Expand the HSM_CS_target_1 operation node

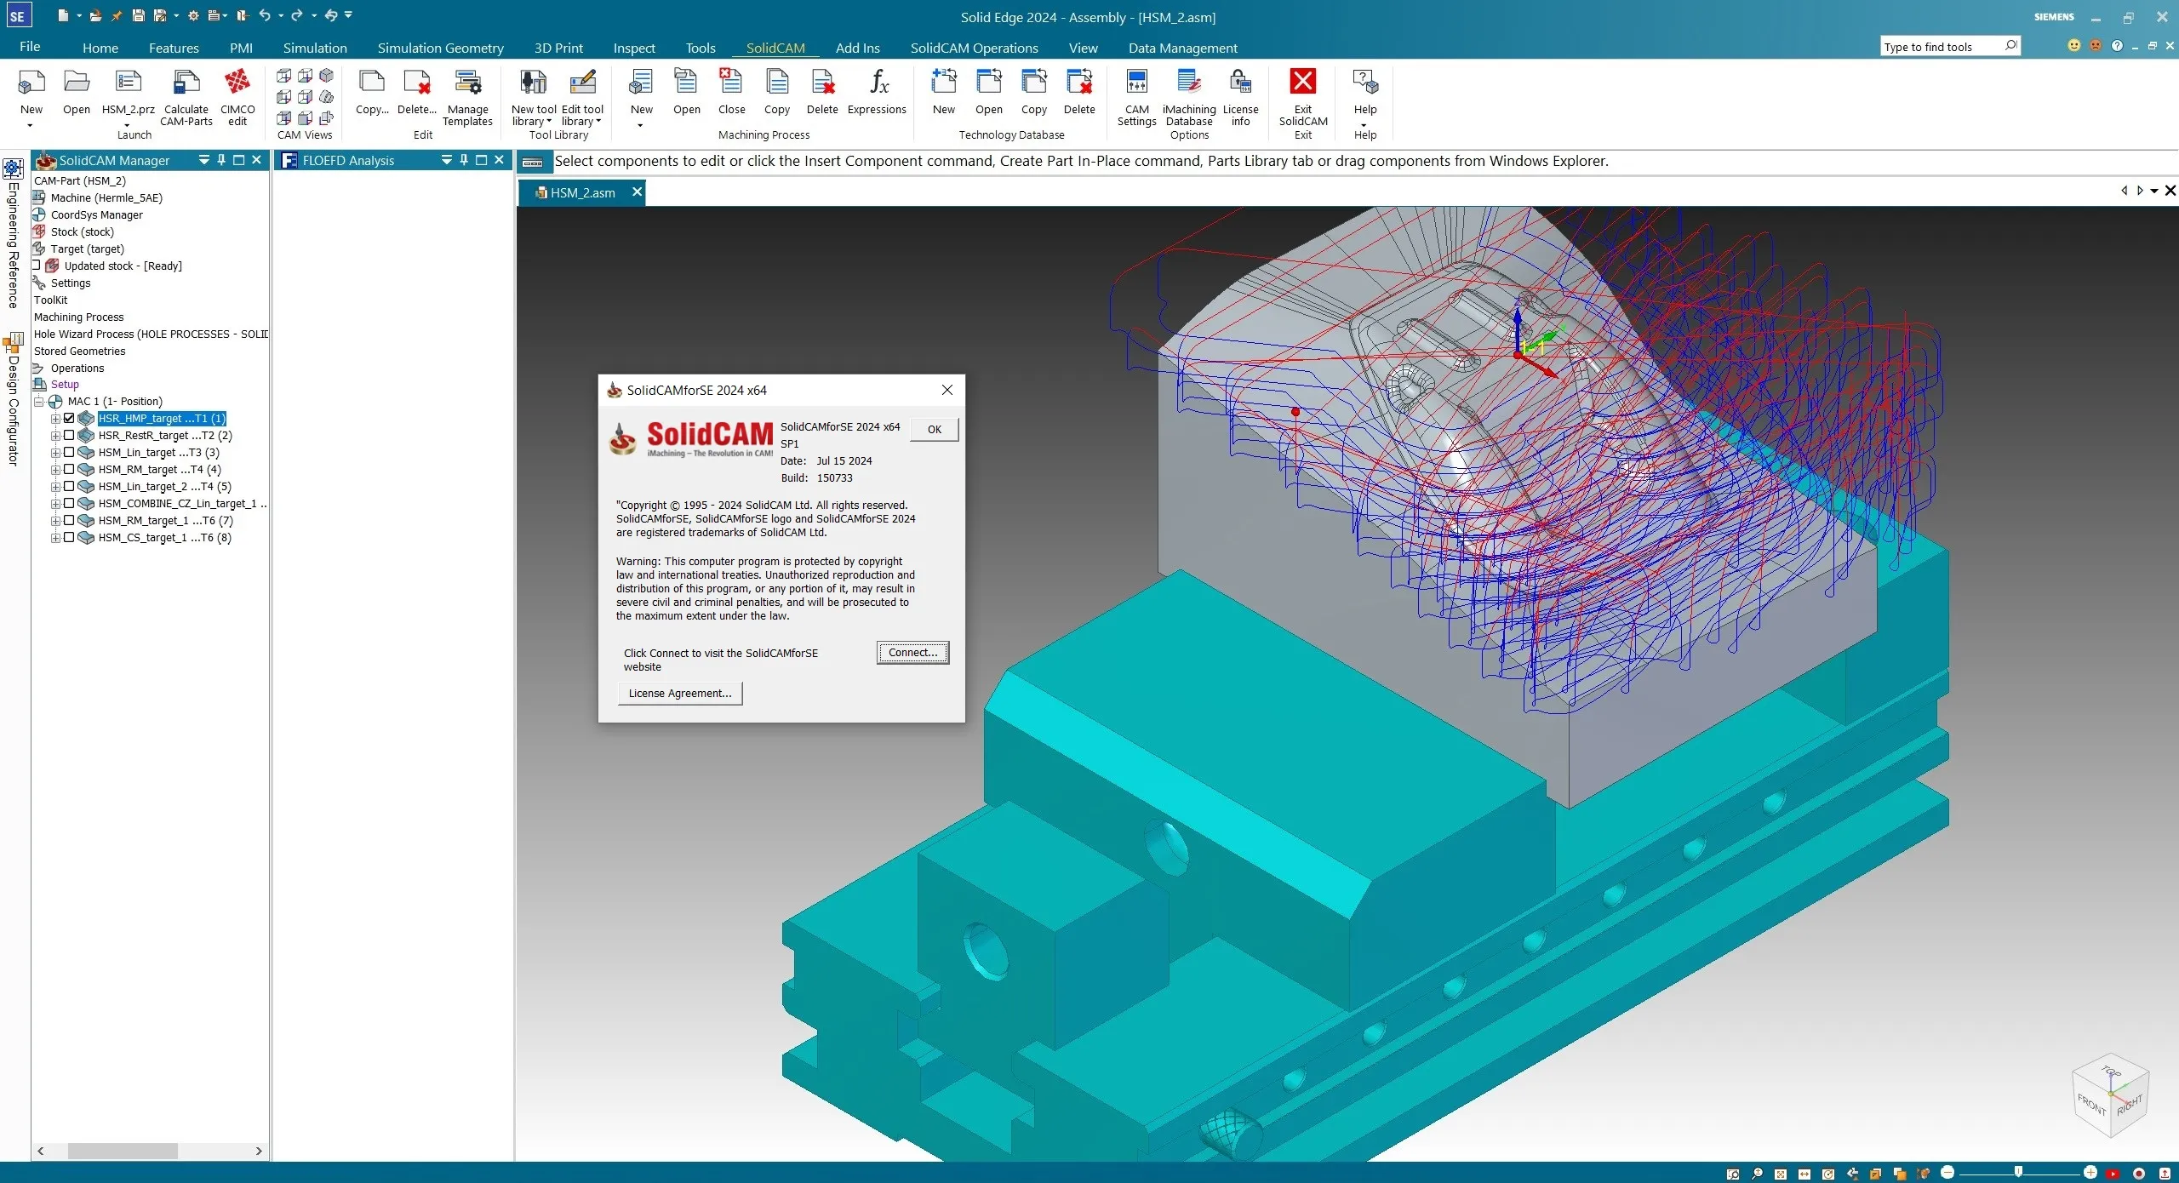point(55,537)
